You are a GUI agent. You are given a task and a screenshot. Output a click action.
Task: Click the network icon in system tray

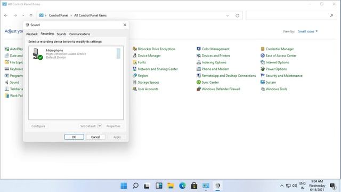[x=288, y=186]
